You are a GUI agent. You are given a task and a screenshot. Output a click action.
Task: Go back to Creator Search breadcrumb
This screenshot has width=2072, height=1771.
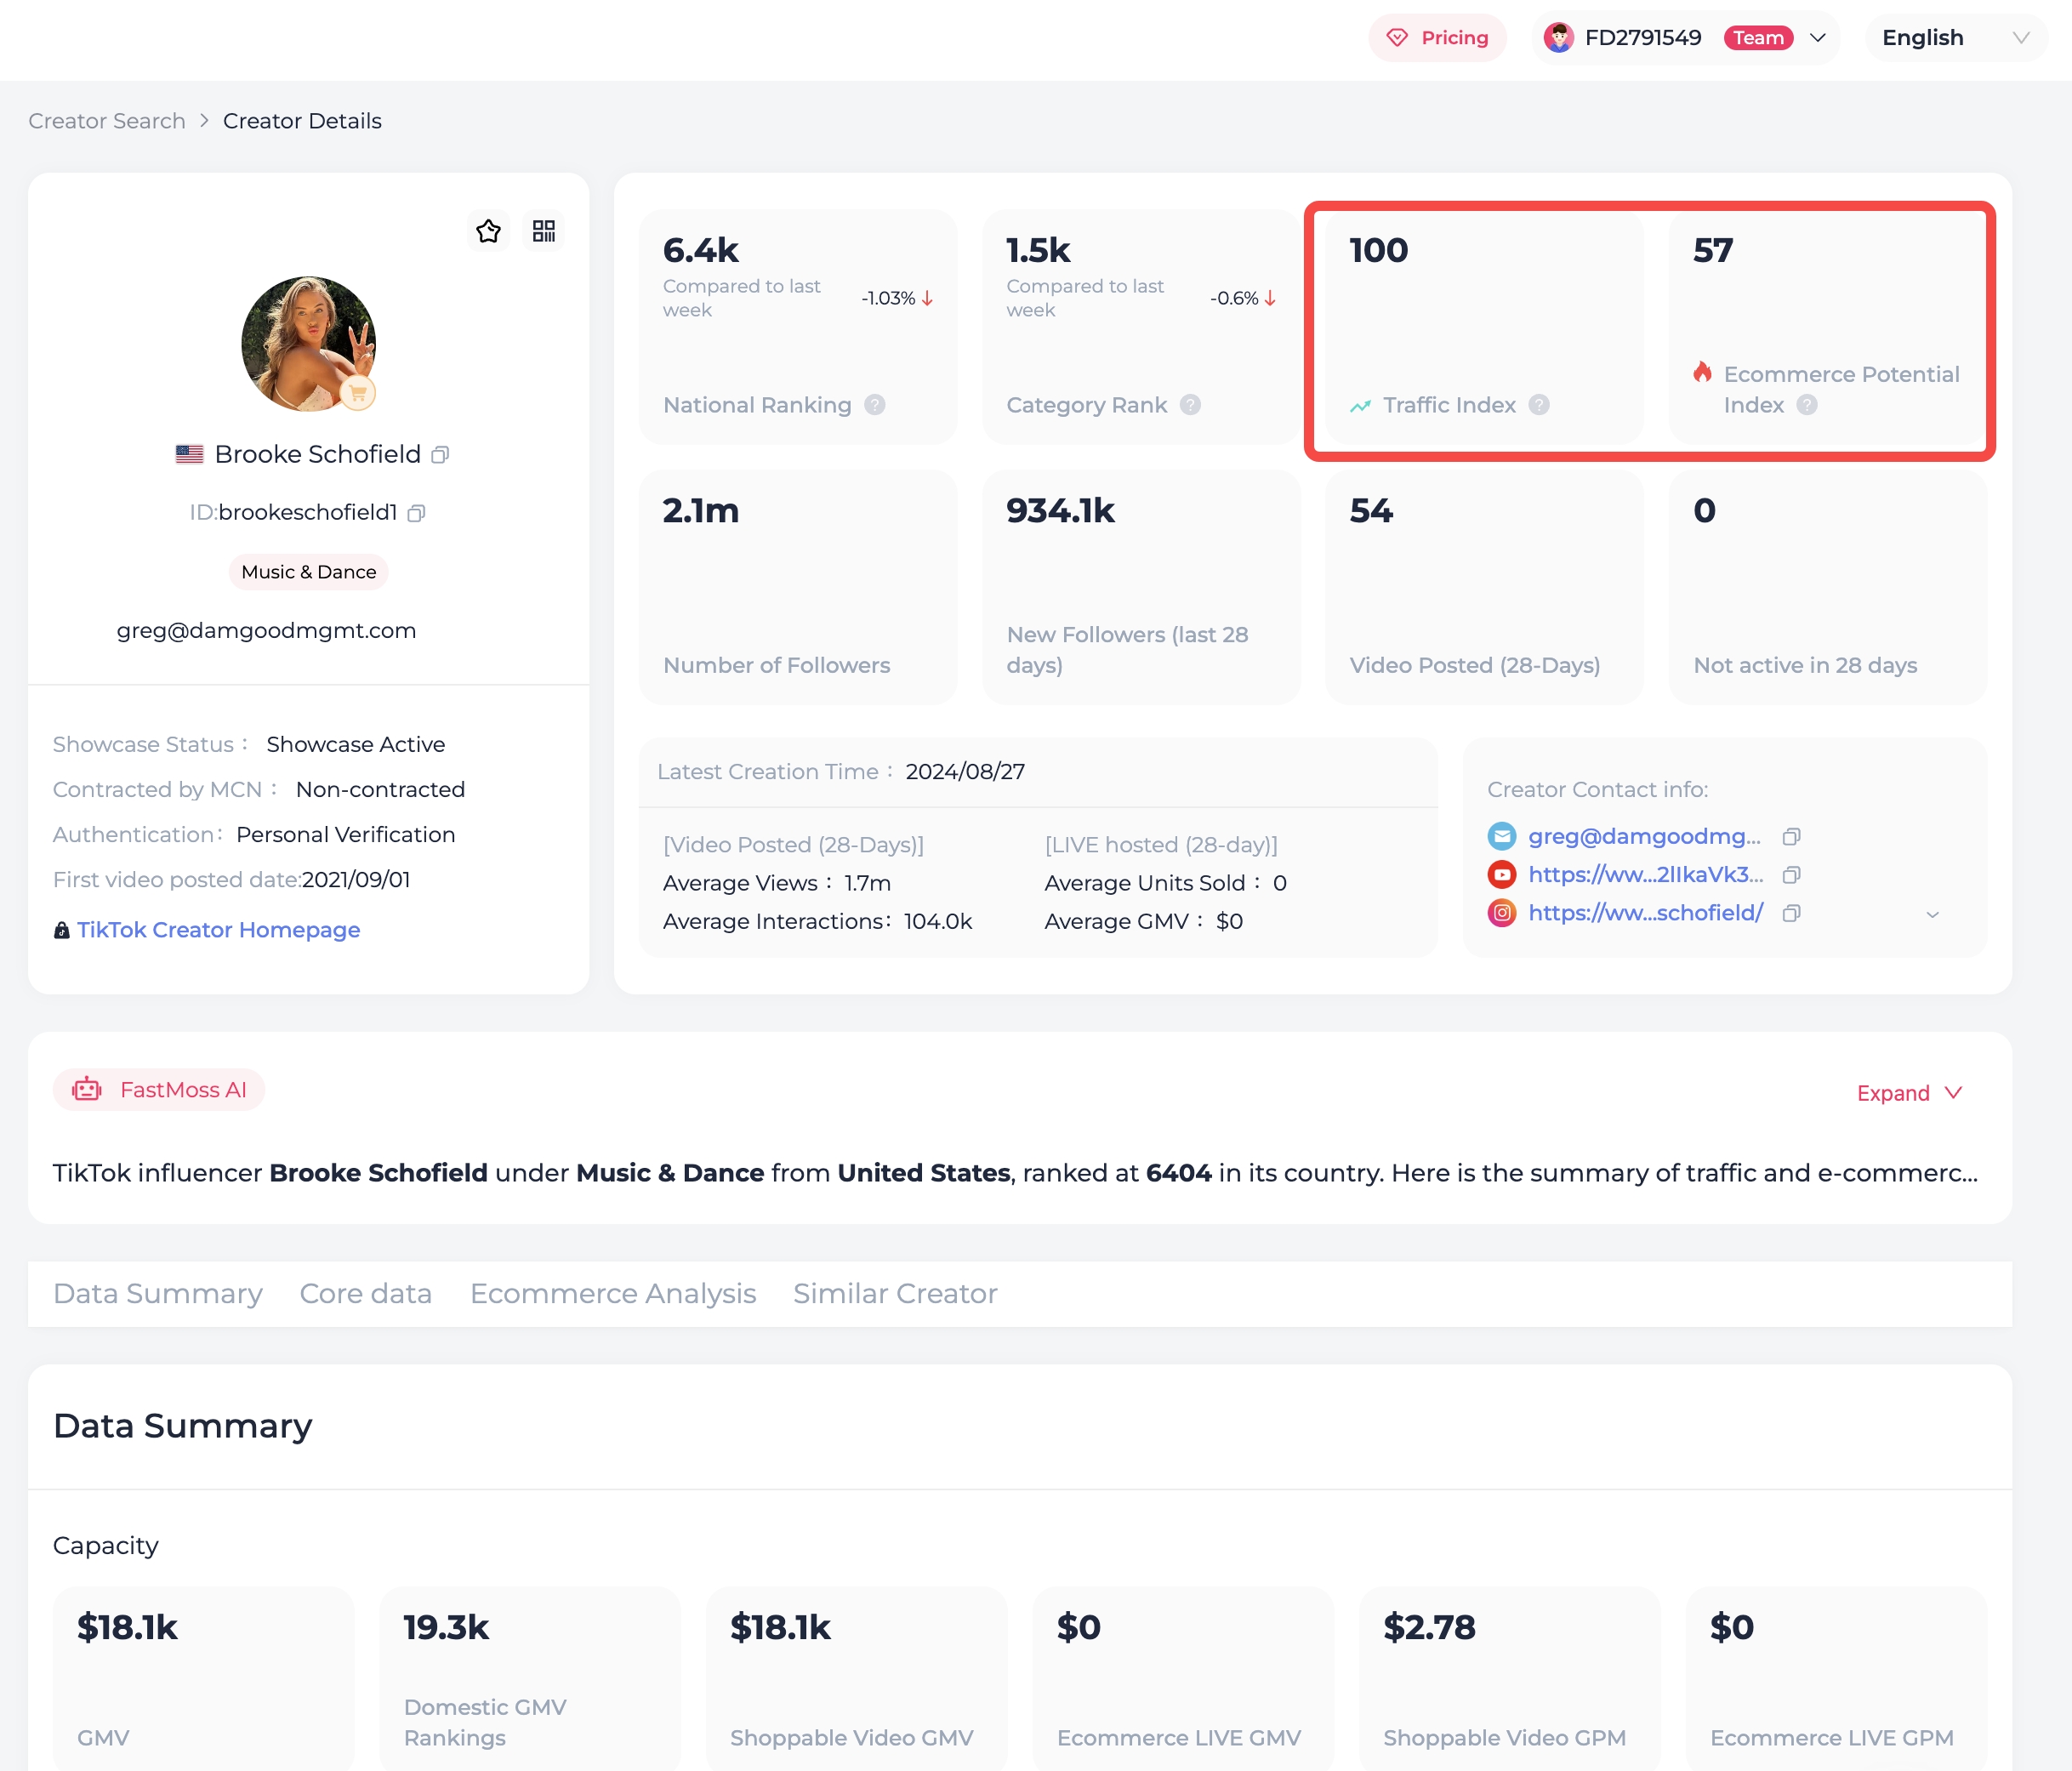(107, 121)
